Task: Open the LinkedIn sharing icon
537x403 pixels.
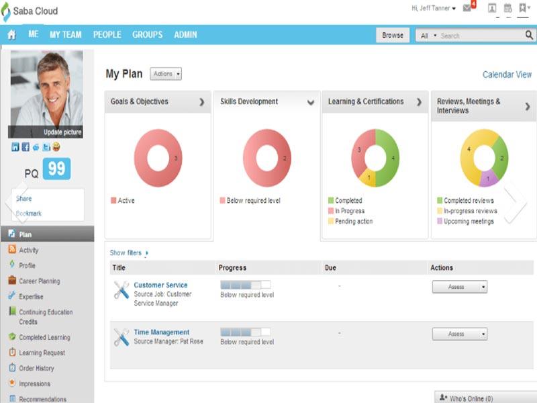Action: pos(15,146)
